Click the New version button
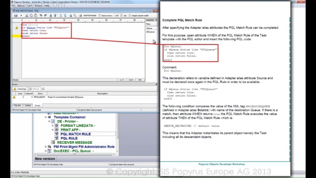The width and height of the screenshot is (316, 178). coord(45,159)
